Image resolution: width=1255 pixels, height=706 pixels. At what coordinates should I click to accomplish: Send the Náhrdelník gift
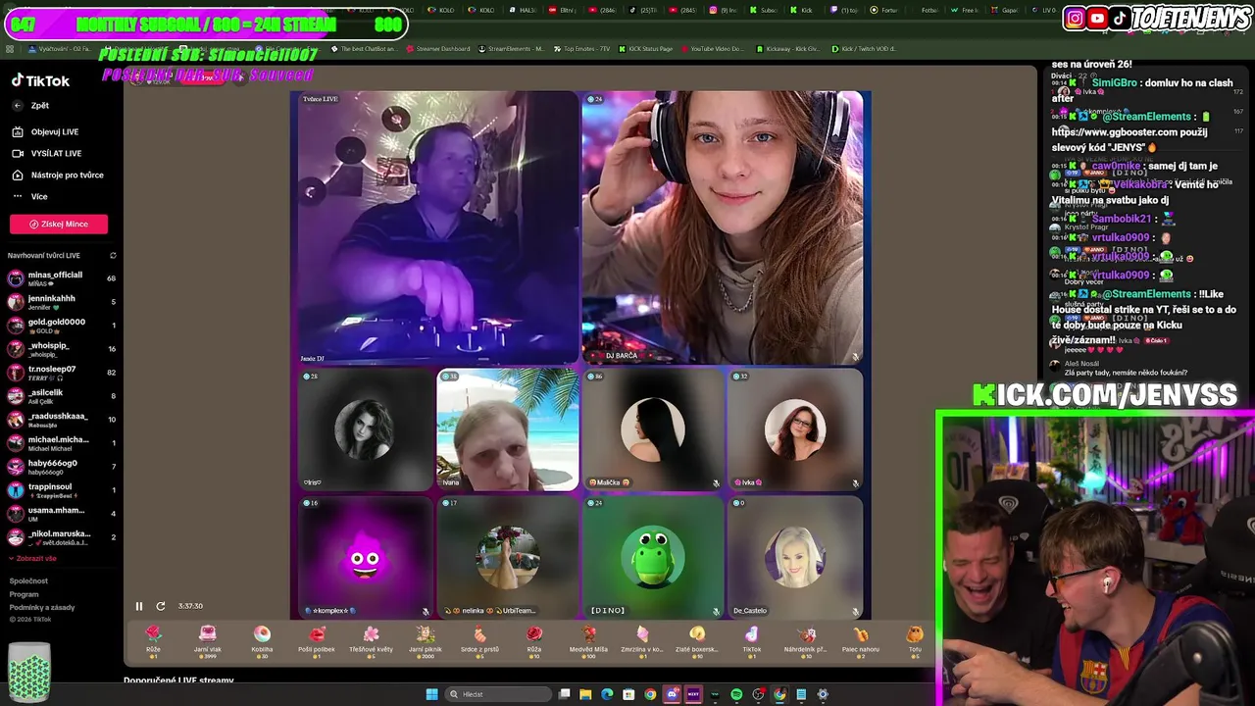tap(806, 641)
